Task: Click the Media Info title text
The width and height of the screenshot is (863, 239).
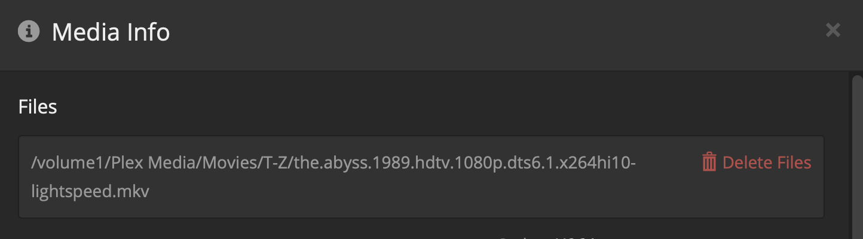Action: (x=111, y=32)
